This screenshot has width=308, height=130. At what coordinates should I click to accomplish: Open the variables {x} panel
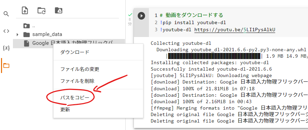6,48
